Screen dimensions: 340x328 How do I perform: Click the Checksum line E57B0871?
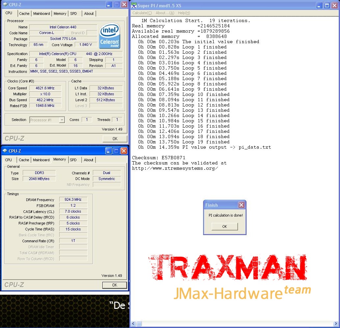point(159,158)
